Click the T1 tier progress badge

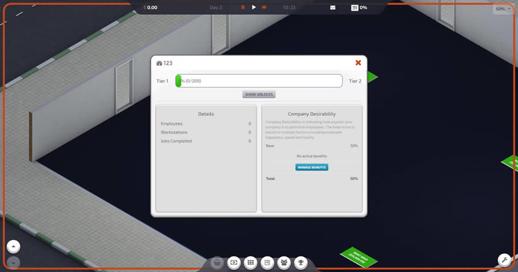[x=355, y=7]
